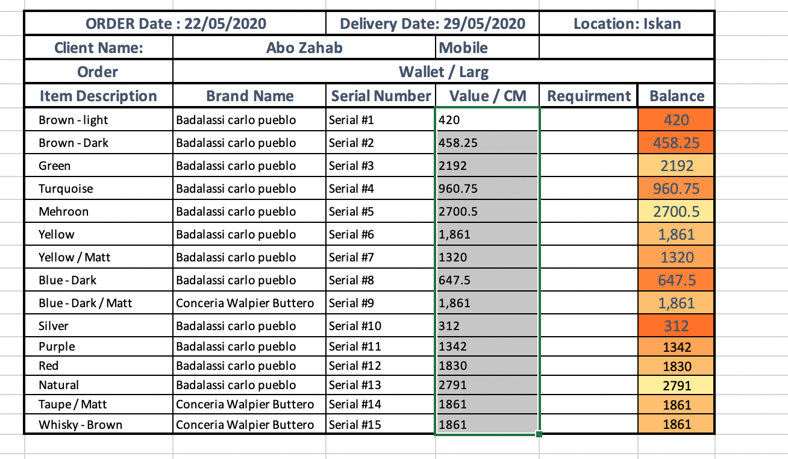Select the Requirment cell in Silver row
Image resolution: width=788 pixels, height=459 pixels.
coord(589,326)
